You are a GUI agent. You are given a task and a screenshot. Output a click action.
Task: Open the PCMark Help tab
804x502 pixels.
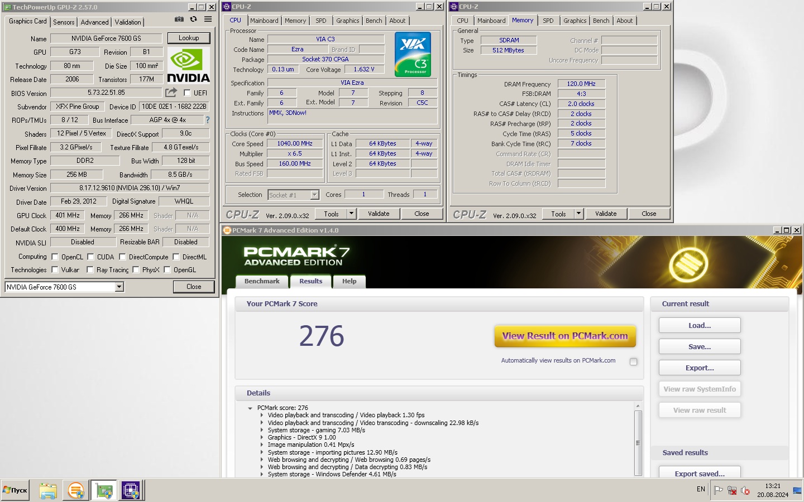350,281
